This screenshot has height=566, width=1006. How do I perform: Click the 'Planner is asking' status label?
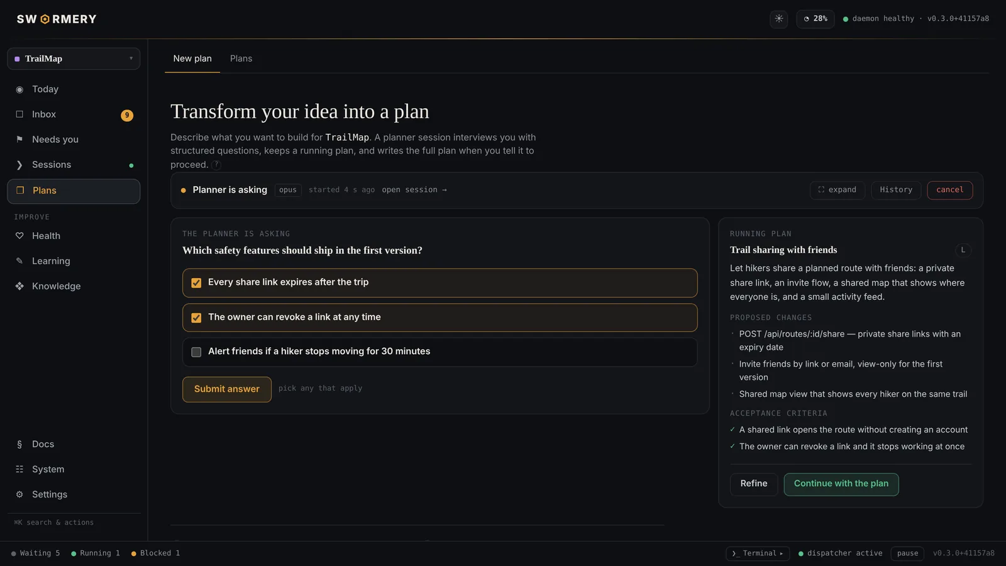(x=229, y=190)
